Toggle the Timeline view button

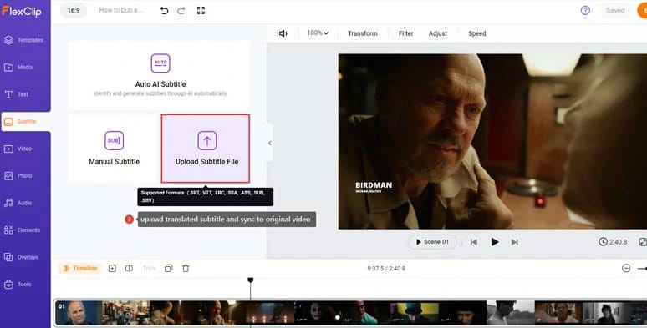(80, 268)
